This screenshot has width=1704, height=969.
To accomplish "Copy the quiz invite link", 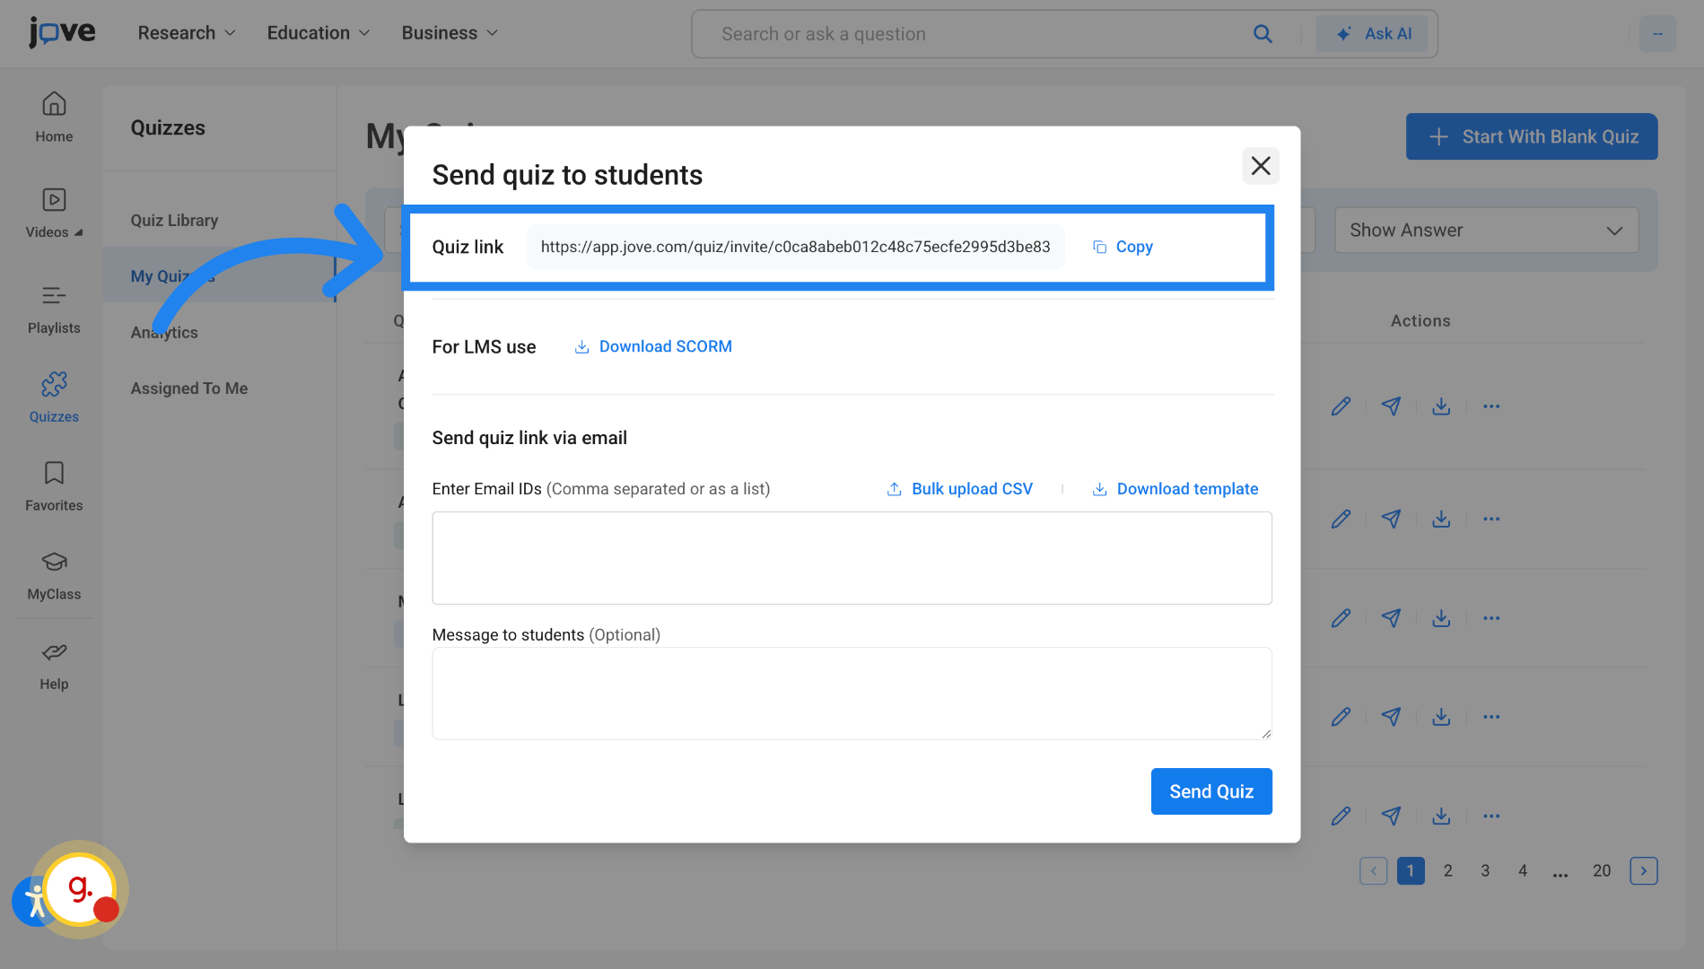I will tap(1122, 246).
